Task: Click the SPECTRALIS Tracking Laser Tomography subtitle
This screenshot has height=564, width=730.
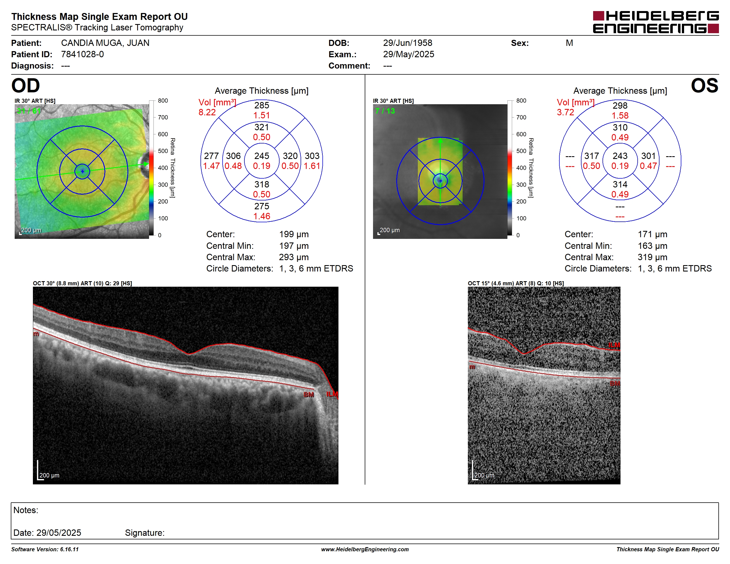Action: (x=97, y=28)
